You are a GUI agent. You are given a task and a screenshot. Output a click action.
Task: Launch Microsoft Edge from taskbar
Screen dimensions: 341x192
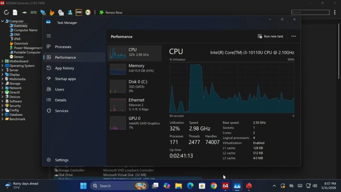coord(190,186)
